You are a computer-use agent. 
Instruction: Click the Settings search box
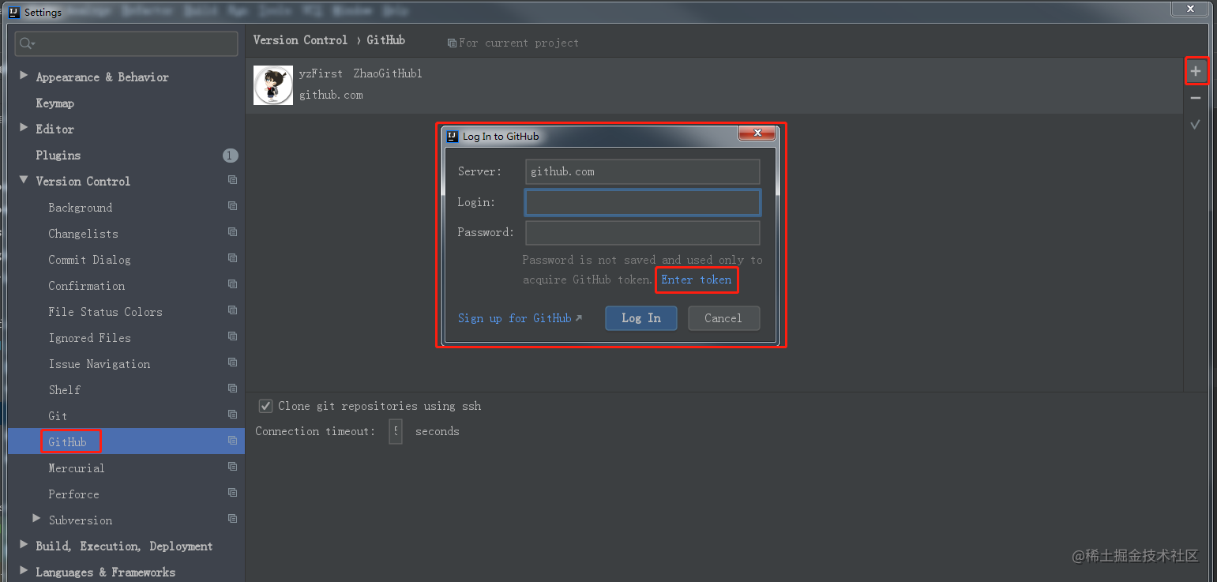126,43
